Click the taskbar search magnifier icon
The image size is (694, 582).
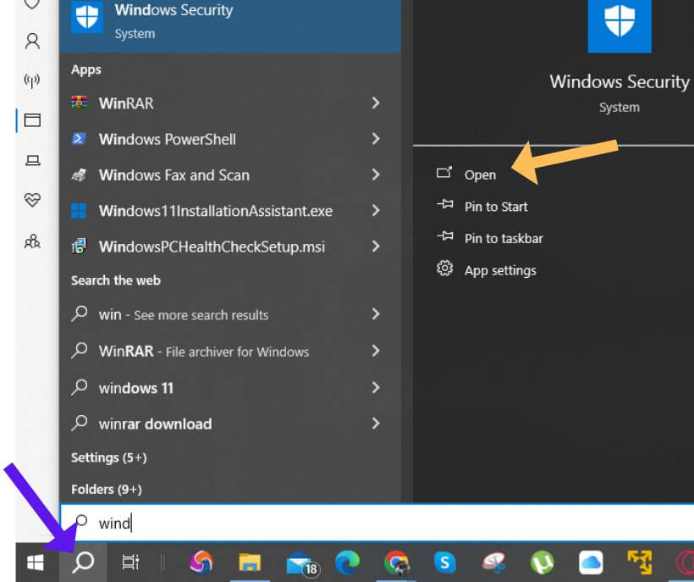point(83,562)
